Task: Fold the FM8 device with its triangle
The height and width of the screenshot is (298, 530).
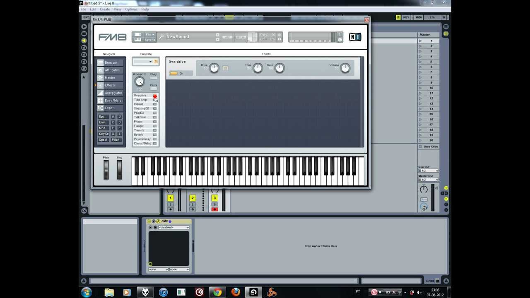Action: point(154,221)
